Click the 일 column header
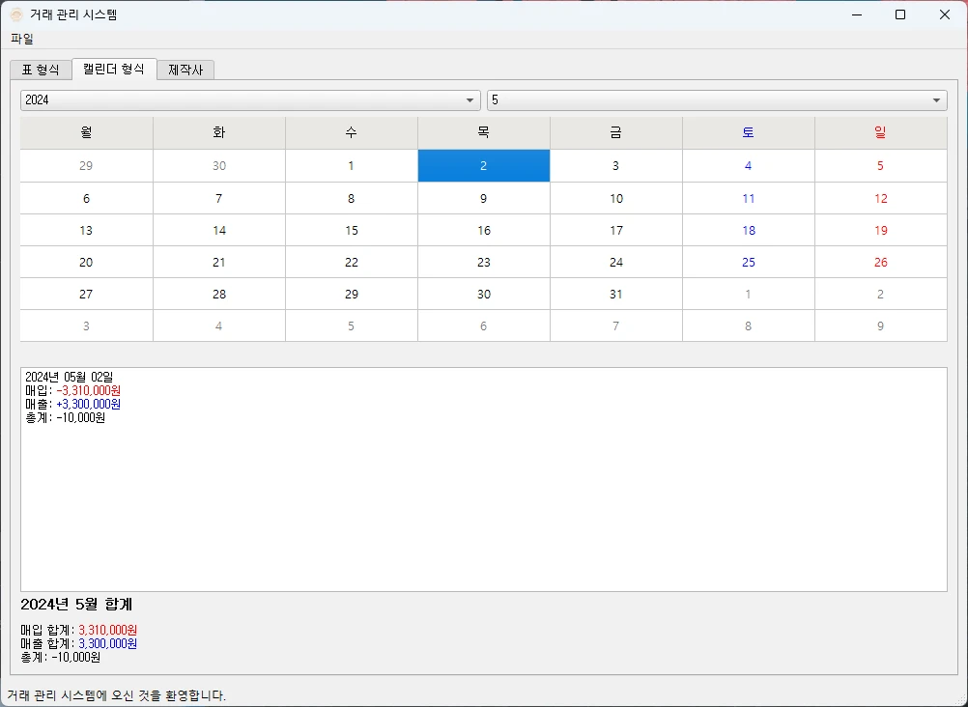This screenshot has width=968, height=707. pos(880,133)
